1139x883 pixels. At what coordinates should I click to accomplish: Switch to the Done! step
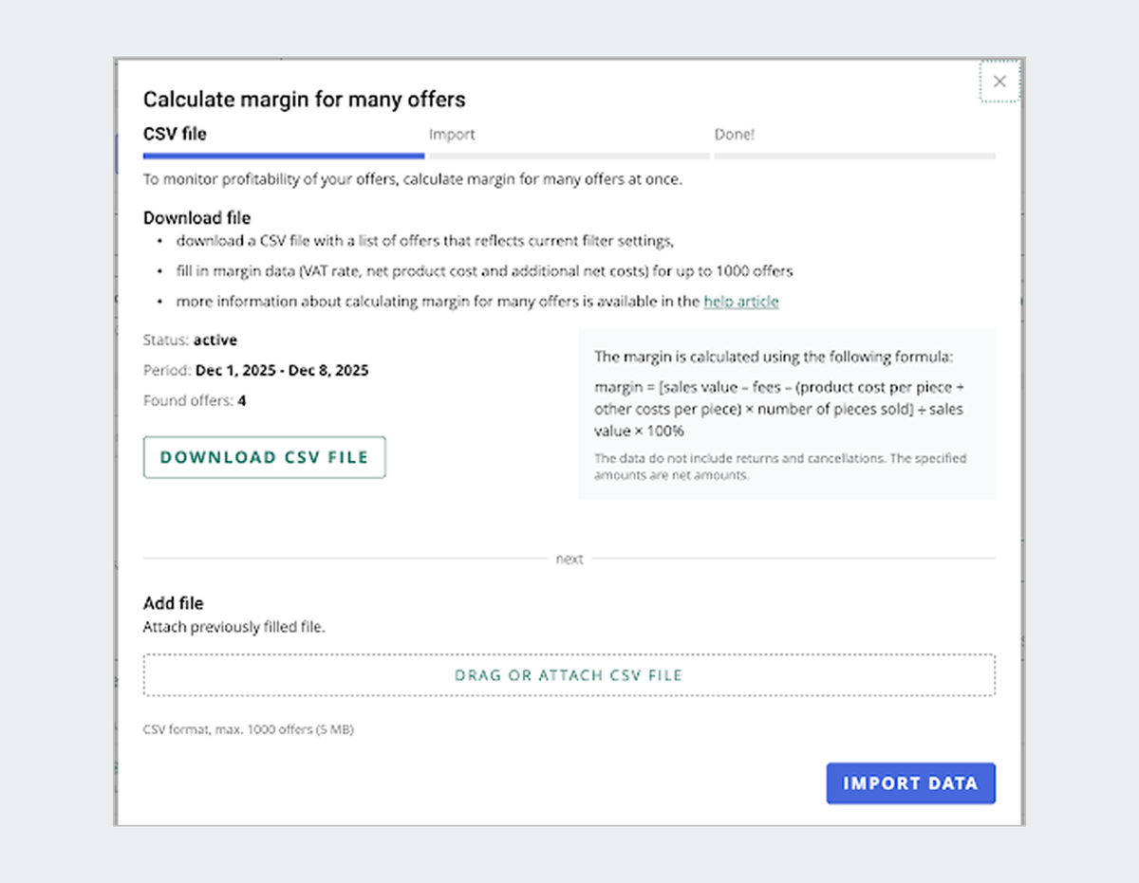(735, 134)
